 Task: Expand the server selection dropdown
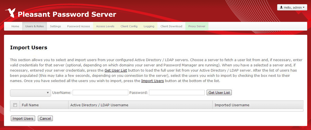(x=30, y=93)
